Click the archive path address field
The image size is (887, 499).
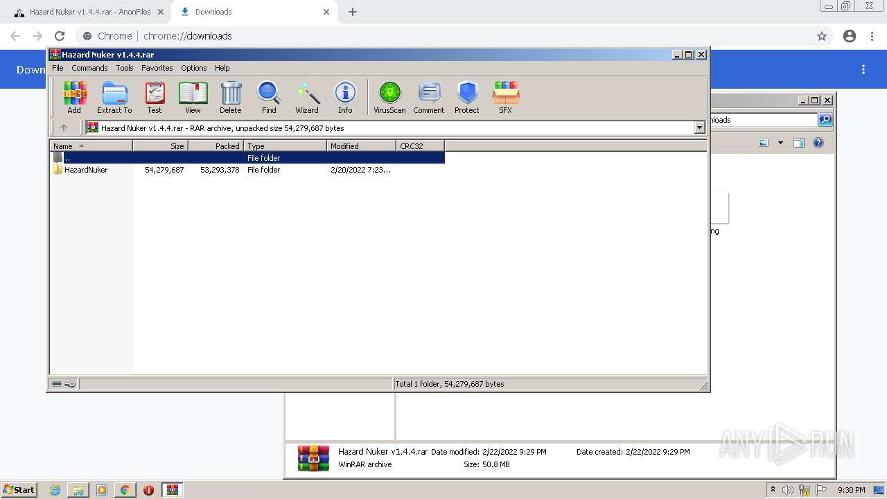point(389,128)
